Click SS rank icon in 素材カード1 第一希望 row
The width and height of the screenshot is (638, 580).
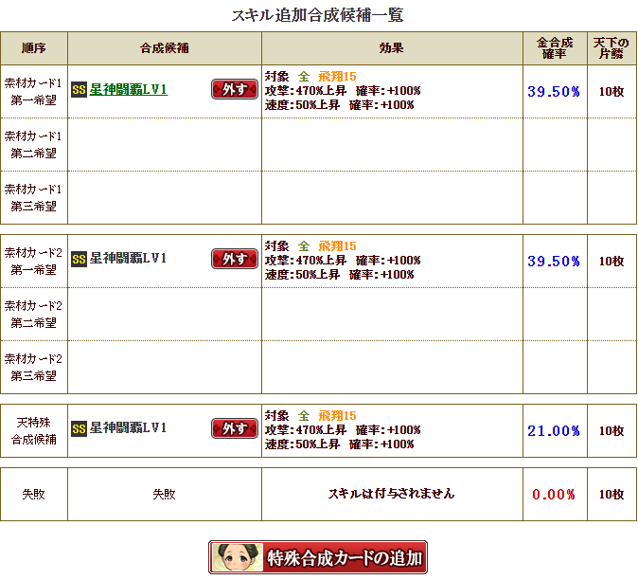pyautogui.click(x=79, y=90)
